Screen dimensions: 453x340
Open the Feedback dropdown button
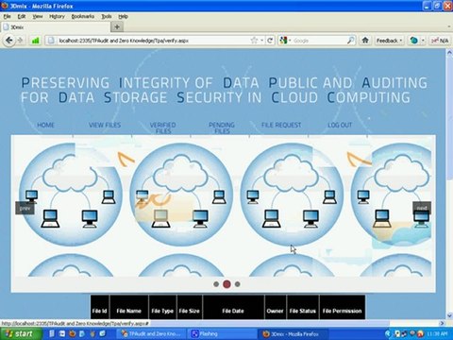click(389, 41)
